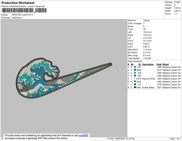
Task: Click the 'Wilcom EmbroideryStudio – Level 3 Advanced' text
Action: pos(23,6)
